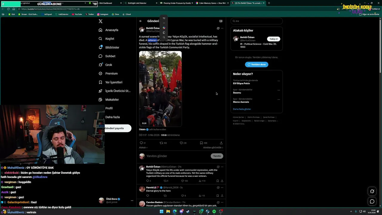
Task: Click Odatv source link
Action: pos(142,130)
